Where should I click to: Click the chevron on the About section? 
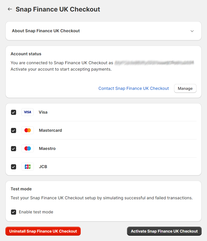(192, 31)
